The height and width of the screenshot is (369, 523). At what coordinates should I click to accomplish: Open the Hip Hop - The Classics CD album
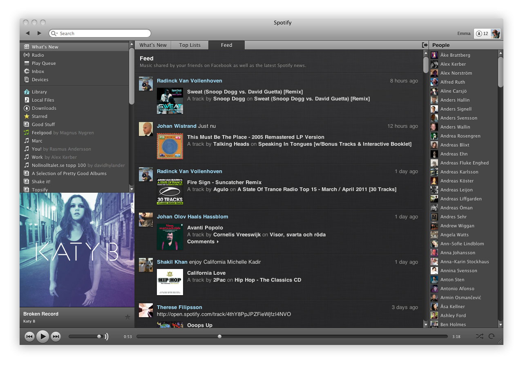(268, 280)
